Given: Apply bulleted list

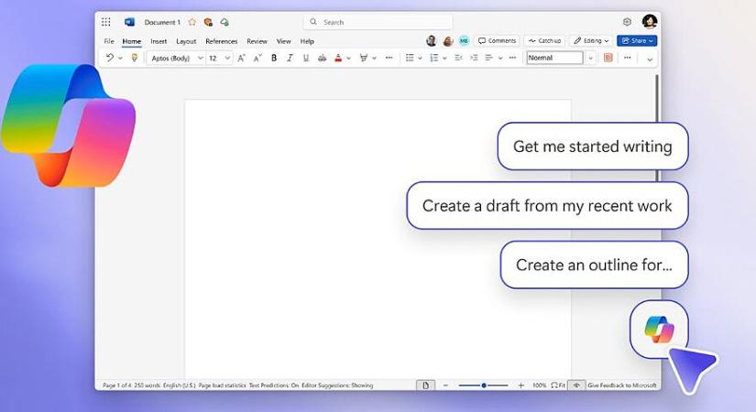Looking at the screenshot, I should pyautogui.click(x=410, y=58).
